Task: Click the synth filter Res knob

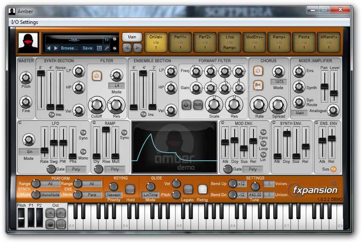Action: pos(117,105)
